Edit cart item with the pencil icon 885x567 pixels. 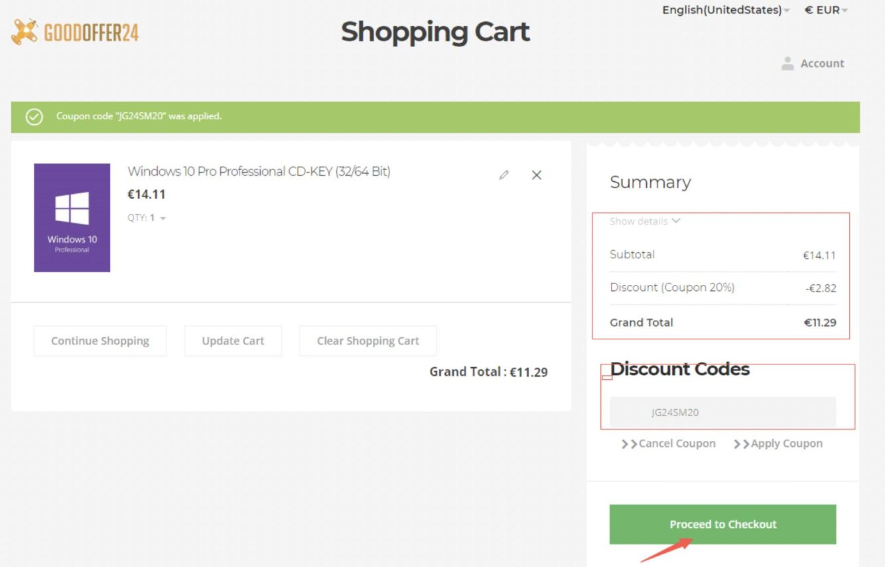click(x=504, y=175)
